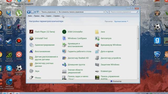The height and width of the screenshot is (94, 168).
Task: Open the Файл menu
Action: tap(30, 16)
